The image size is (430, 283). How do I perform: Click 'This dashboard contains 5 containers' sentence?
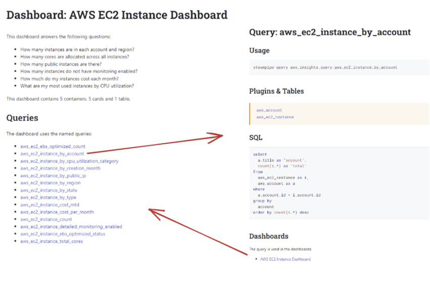coord(68,99)
